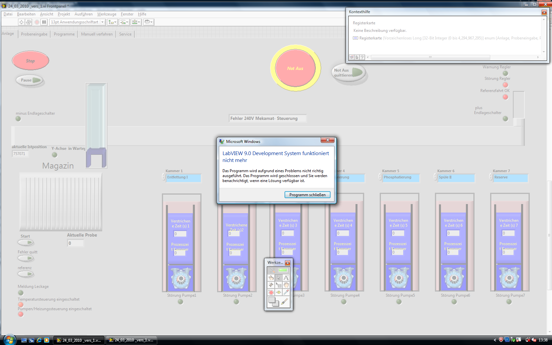This screenshot has height=345, width=552.
Task: Click the Verstrichene Zeit (s) 5 field
Action: 398,233
